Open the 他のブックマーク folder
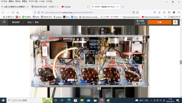Viewport: 182px width, 103px height. coord(175,17)
